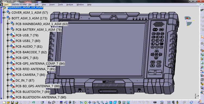Expand the DC_IN_7 (87) node

click(8, 80)
